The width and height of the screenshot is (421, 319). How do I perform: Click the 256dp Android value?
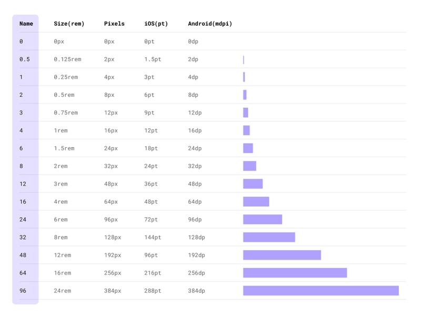click(196, 273)
